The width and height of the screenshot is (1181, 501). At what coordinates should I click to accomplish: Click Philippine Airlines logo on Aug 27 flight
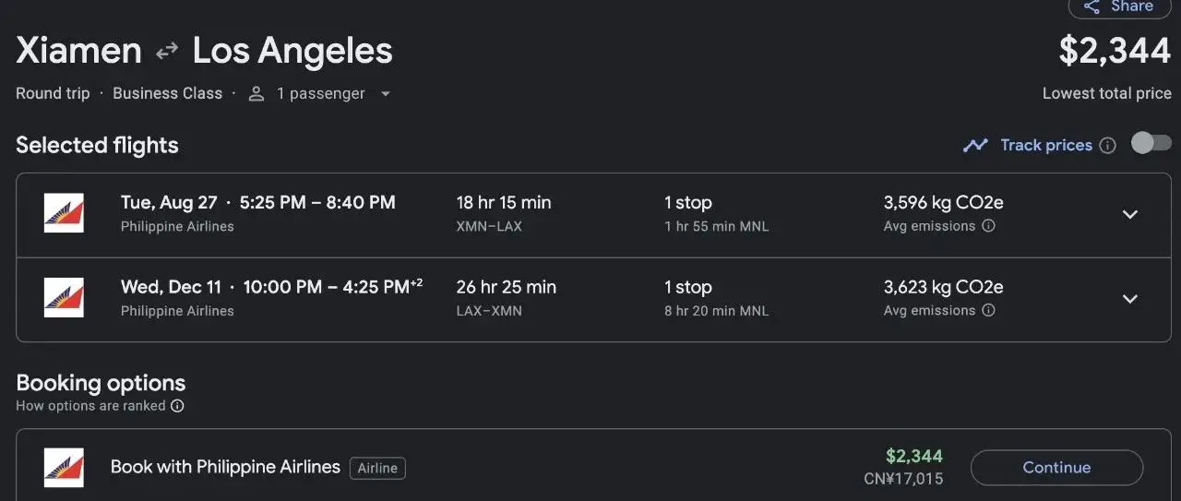[64, 213]
